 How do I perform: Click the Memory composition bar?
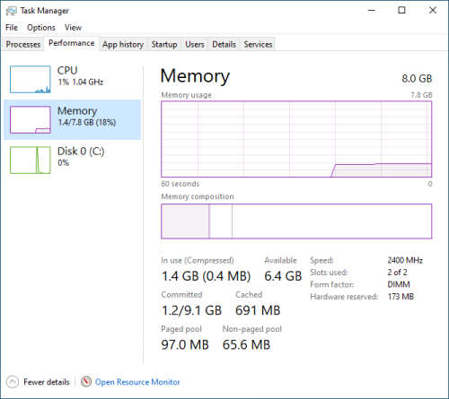[x=296, y=221]
